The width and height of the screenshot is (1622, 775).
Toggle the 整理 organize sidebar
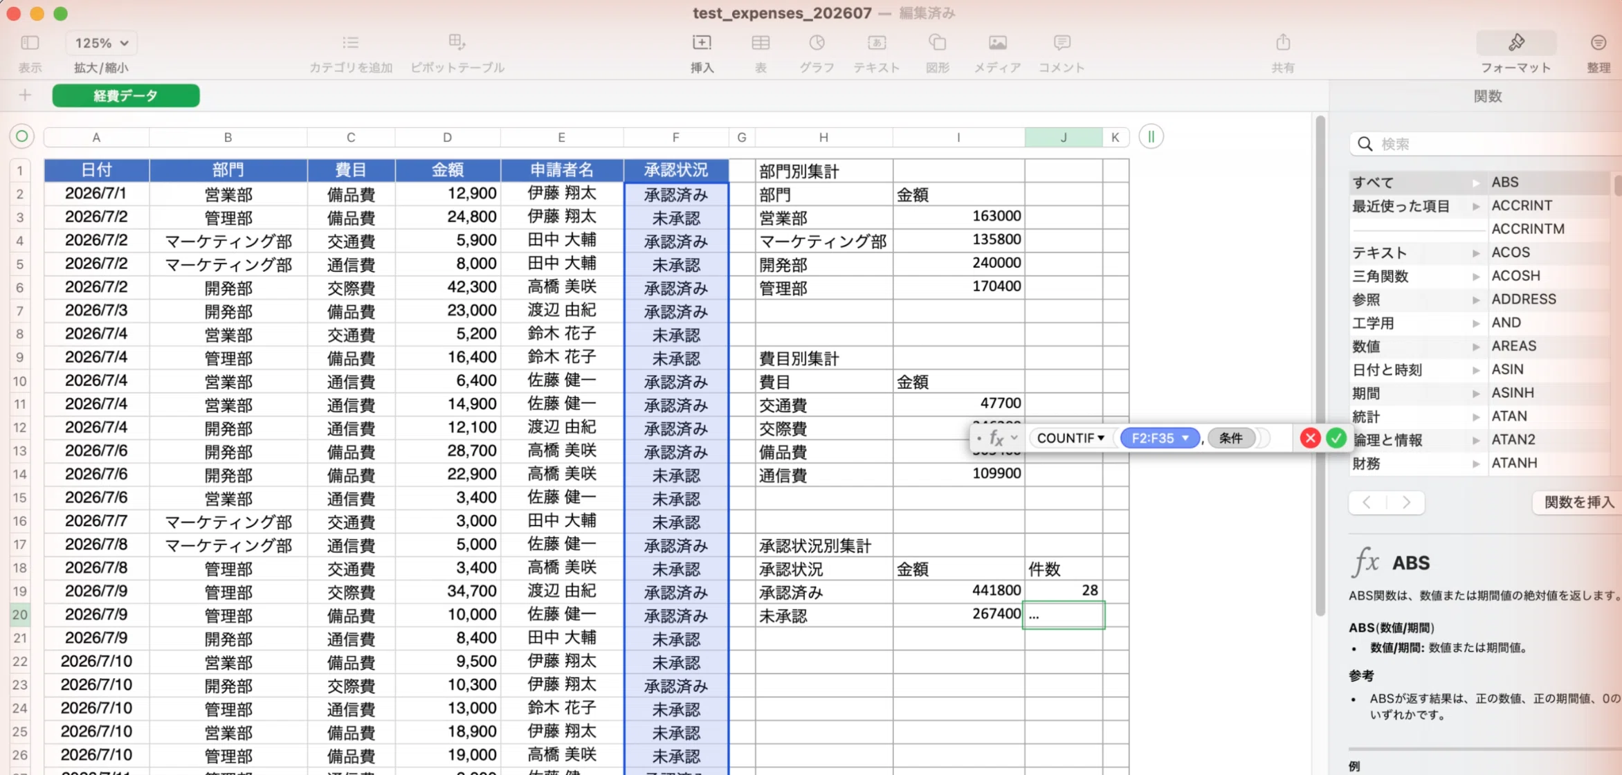click(x=1598, y=43)
